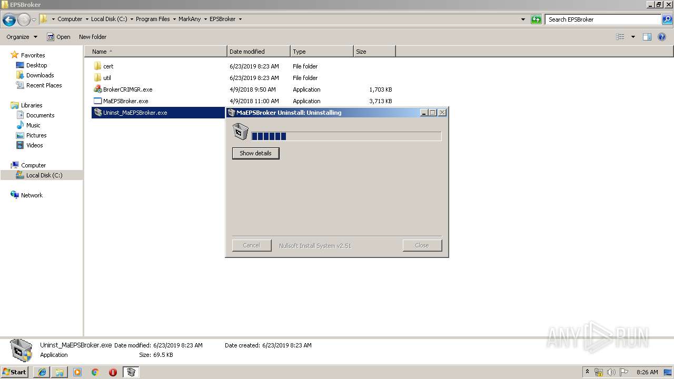Open Windows Media Player taskbar icon
The height and width of the screenshot is (379, 674).
[77, 372]
